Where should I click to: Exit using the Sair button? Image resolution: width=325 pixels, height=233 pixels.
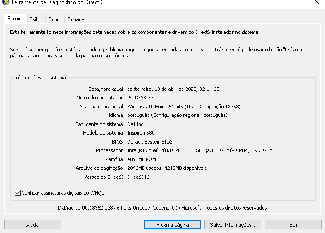(x=293, y=225)
